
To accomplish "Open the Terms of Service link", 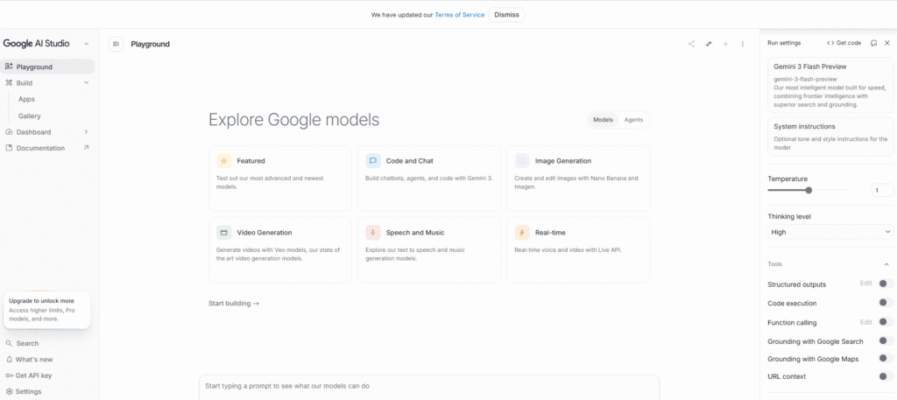I will coord(460,15).
